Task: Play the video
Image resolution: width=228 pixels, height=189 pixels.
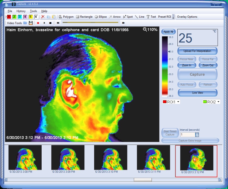Action: (x=44, y=23)
